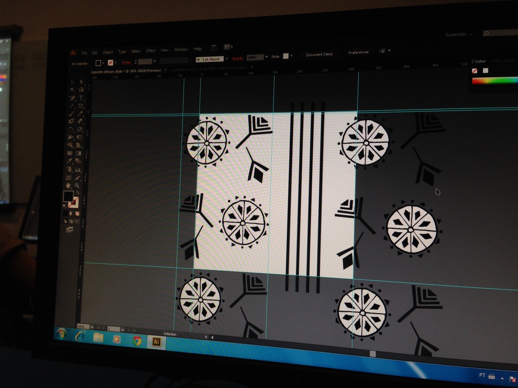Reset to default fill and stroke
This screenshot has width=518, height=388.
point(65,206)
